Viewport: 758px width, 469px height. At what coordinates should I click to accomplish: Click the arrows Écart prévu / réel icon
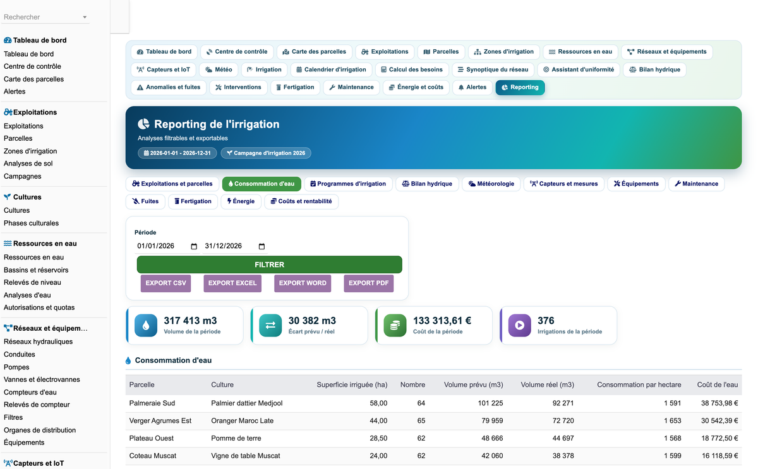(x=270, y=326)
